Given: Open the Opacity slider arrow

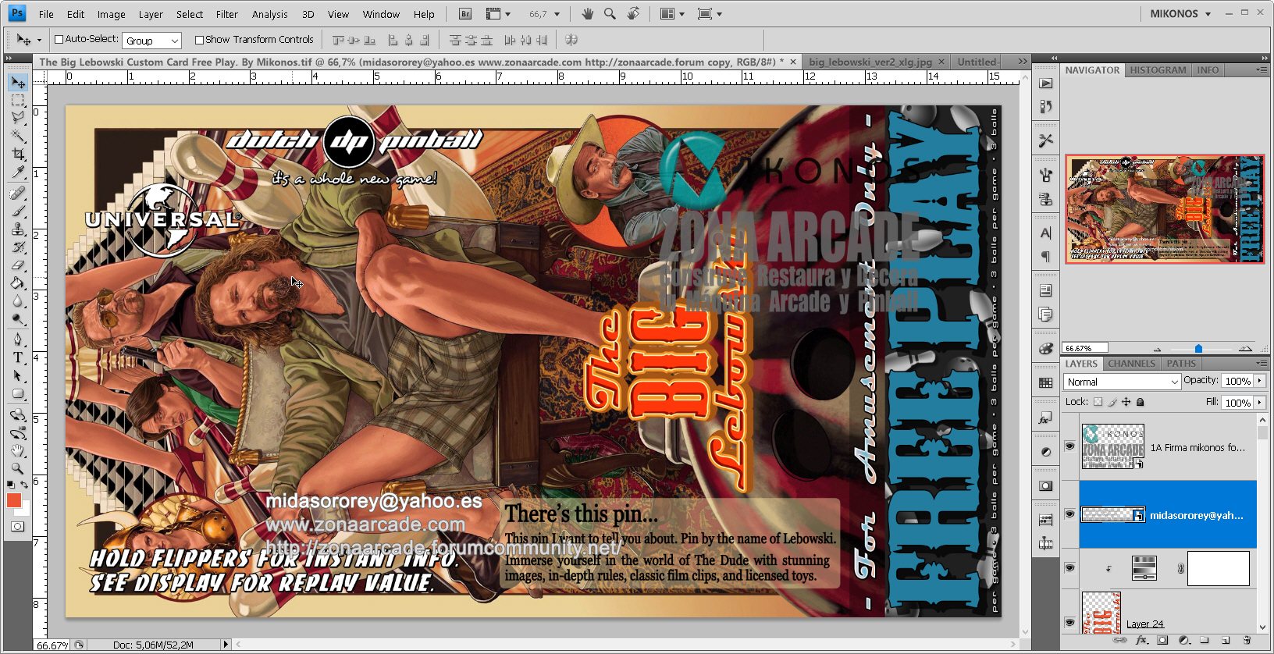Looking at the screenshot, I should [1259, 381].
